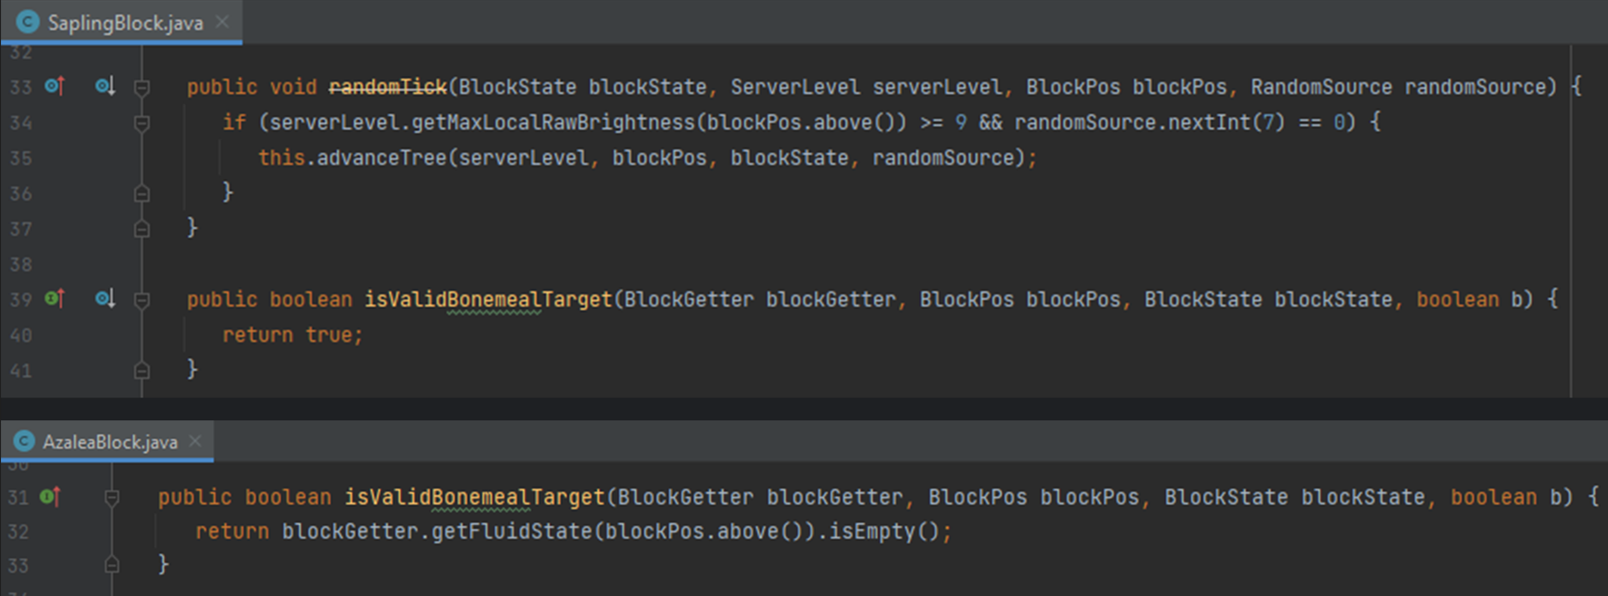Collapse the randomTick method fold on line 33

pyautogui.click(x=141, y=87)
